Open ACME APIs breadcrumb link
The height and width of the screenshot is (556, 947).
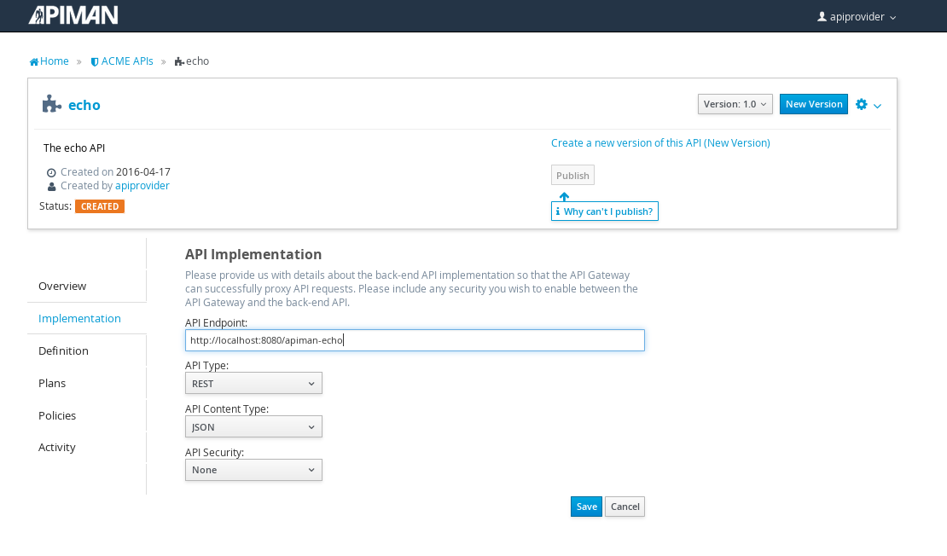pyautogui.click(x=127, y=61)
